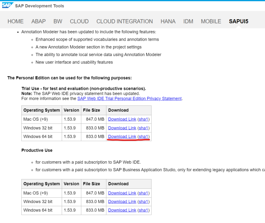
Task: Click underlined Trial Windows 64 bit Download Link
Action: coord(122,137)
